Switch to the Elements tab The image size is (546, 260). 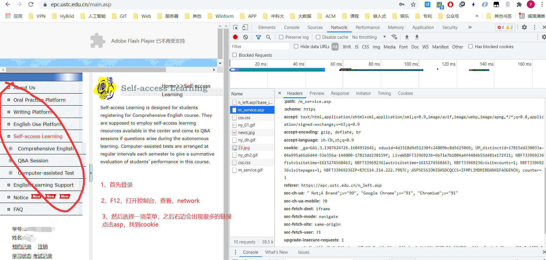coord(267,27)
